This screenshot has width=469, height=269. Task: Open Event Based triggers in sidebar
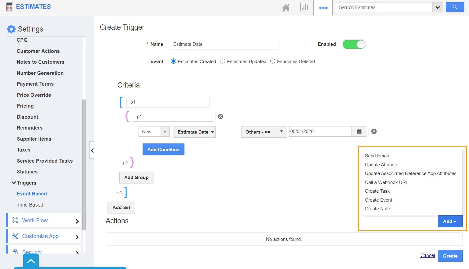point(32,194)
